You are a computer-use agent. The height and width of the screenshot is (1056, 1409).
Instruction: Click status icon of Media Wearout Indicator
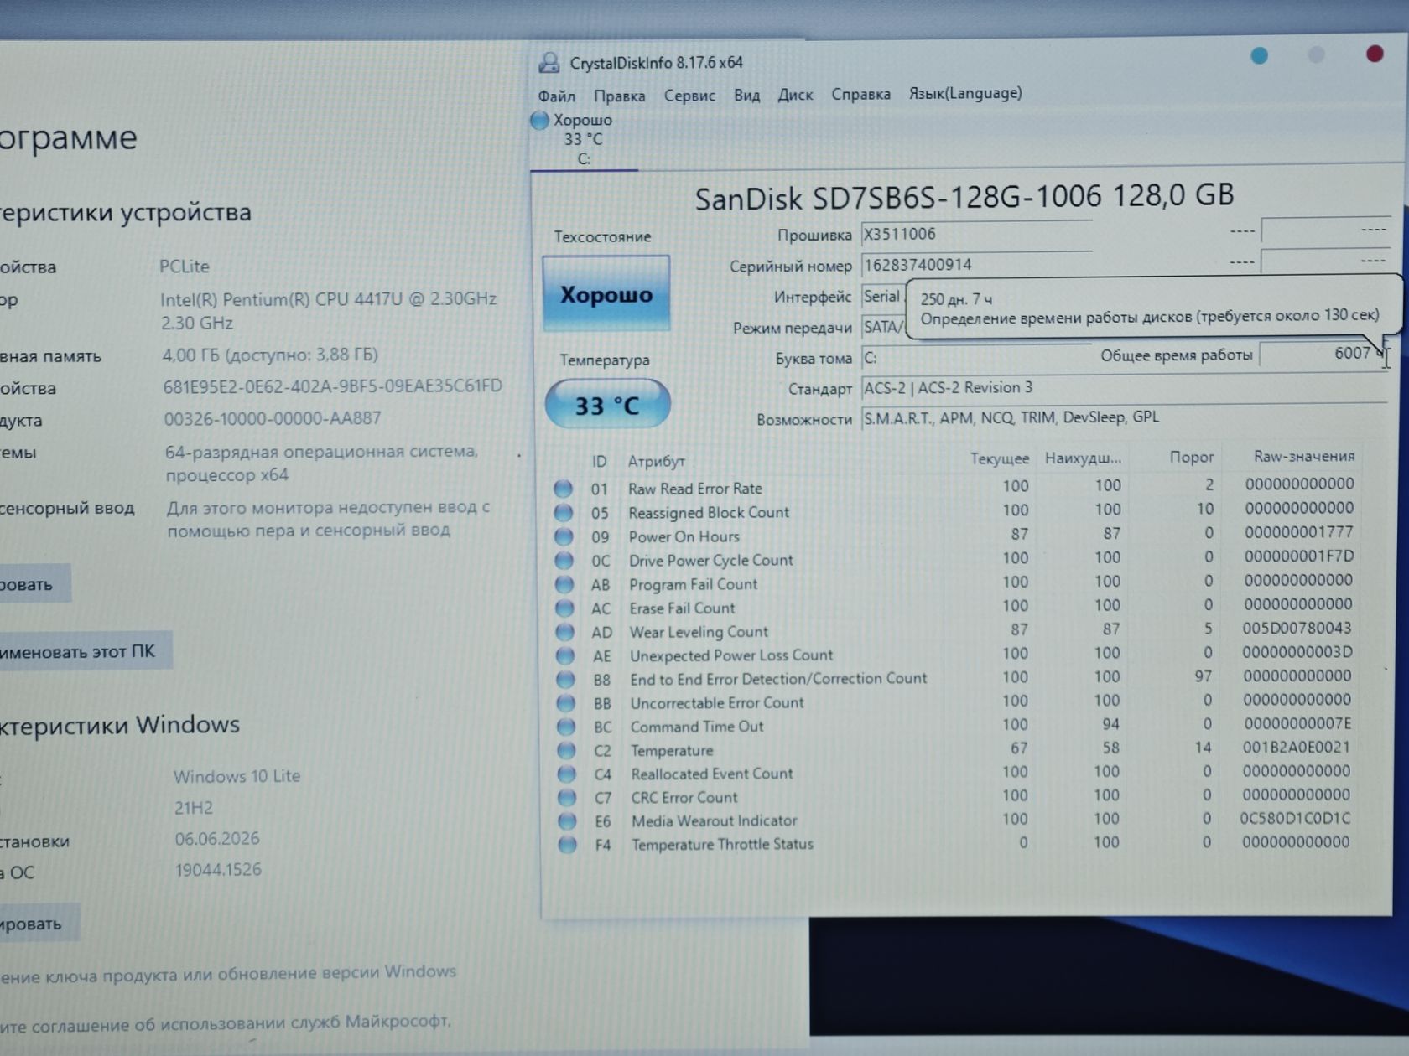point(568,820)
